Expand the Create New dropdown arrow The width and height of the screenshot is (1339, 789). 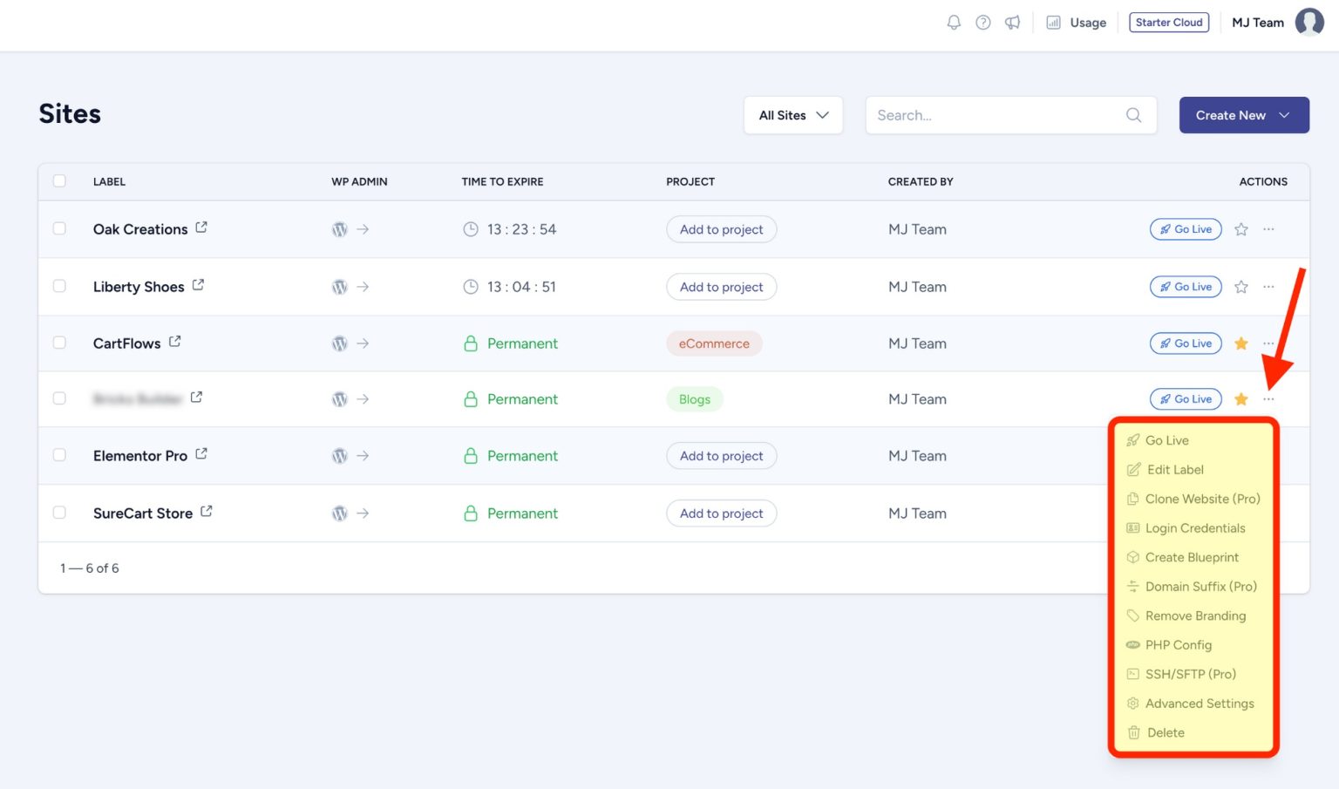[1284, 114]
